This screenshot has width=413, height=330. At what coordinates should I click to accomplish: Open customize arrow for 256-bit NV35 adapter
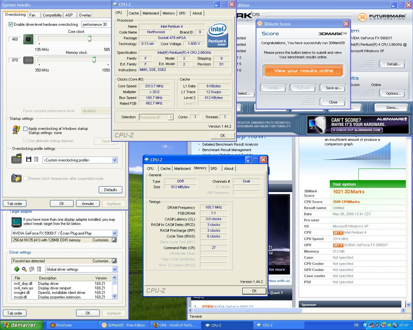coord(114,240)
